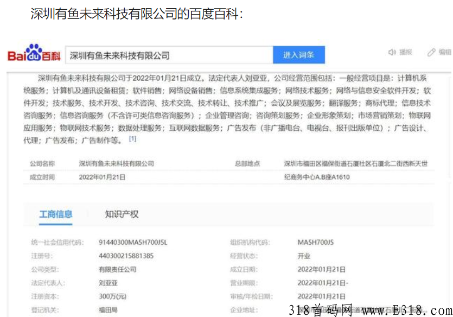Viewport: 453px width, 317px height.
Task: Click the 组织机构代码 label
Action: (x=250, y=242)
